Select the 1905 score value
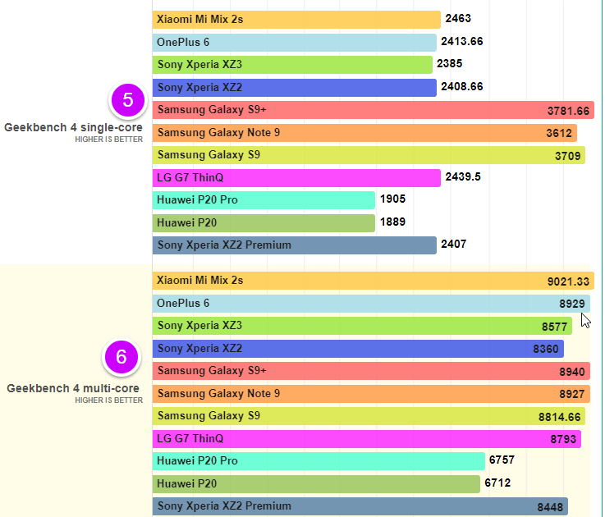The image size is (605, 517). pyautogui.click(x=392, y=199)
